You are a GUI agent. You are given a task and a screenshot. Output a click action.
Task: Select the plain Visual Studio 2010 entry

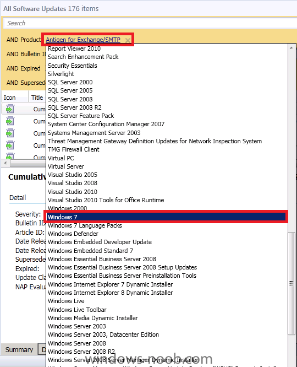coord(73,192)
